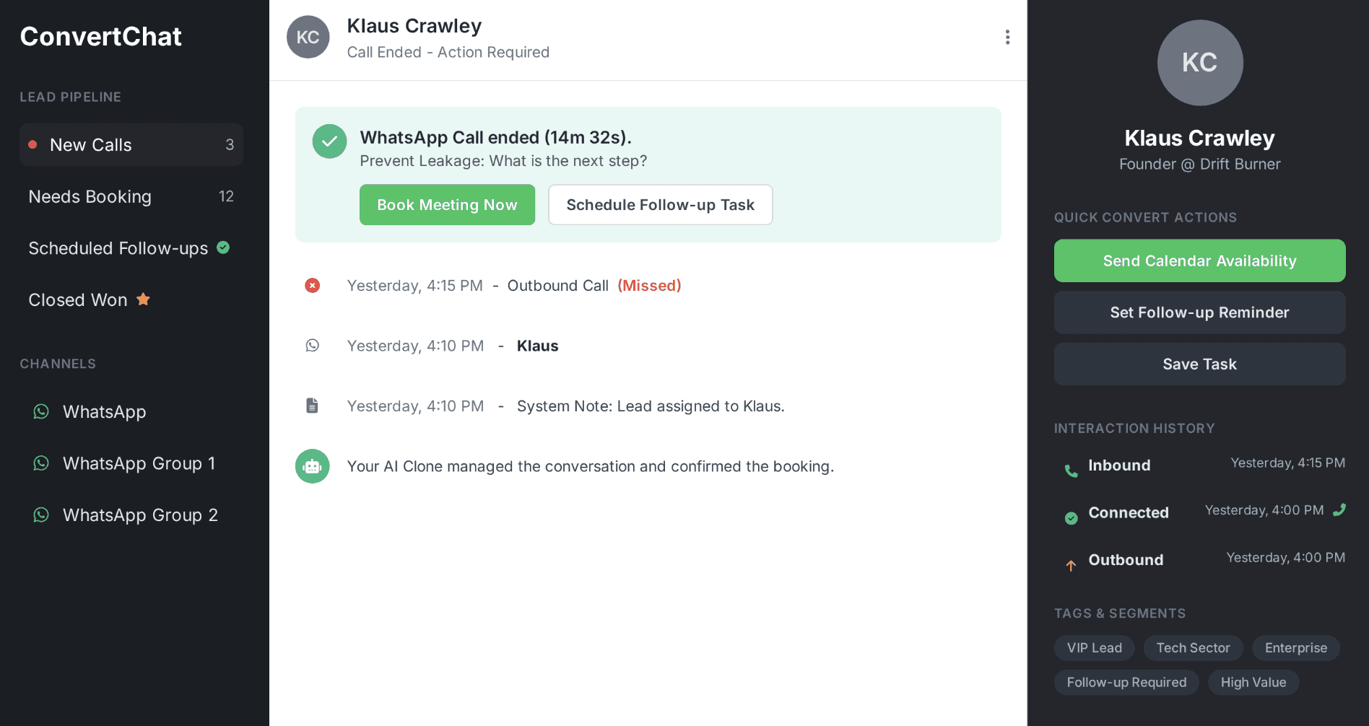This screenshot has height=726, width=1369.
Task: Click the large KC profile avatar
Action: pyautogui.click(x=1200, y=63)
